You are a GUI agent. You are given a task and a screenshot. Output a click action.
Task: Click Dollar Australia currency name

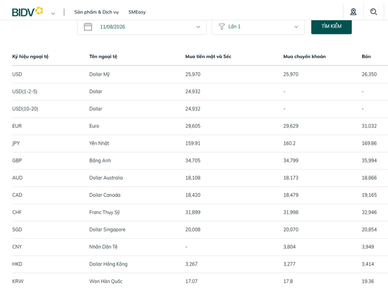(106, 178)
